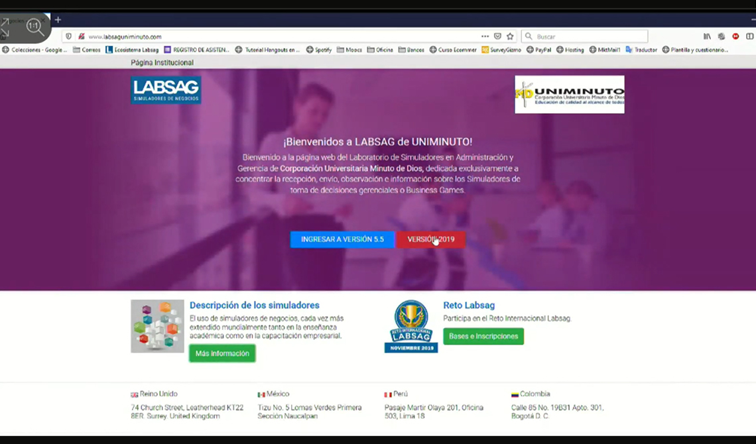Click the expand arrows overlay icon
The width and height of the screenshot is (756, 444).
point(5,27)
